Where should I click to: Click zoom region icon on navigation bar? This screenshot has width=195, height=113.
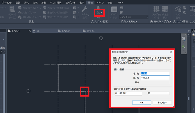(x=184, y=47)
